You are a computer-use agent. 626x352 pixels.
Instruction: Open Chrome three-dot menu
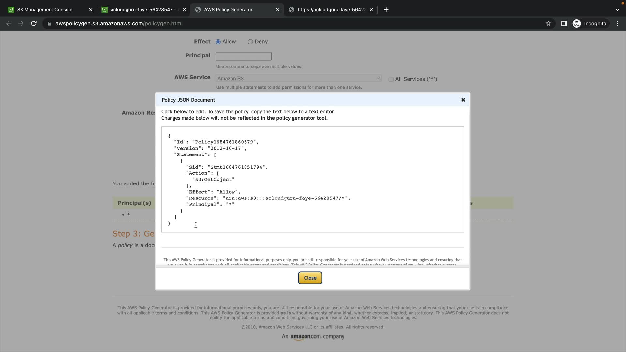[617, 23]
